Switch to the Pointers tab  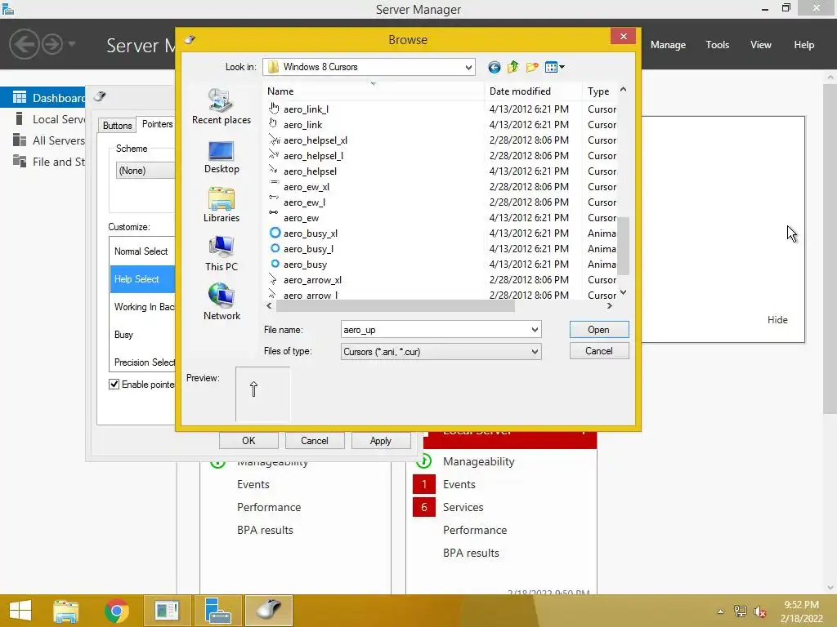[157, 124]
